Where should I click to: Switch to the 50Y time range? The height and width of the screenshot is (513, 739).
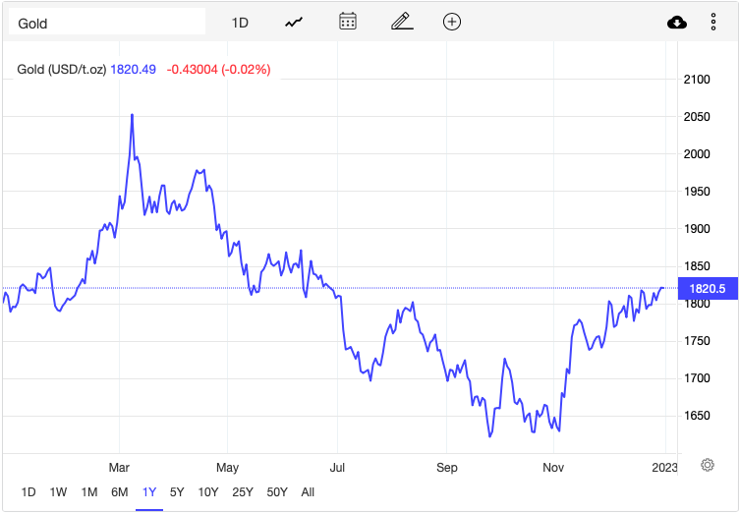(x=277, y=492)
